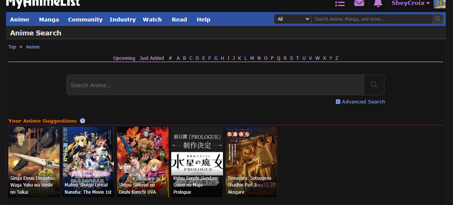Filter anime by letter Q

point(279,58)
